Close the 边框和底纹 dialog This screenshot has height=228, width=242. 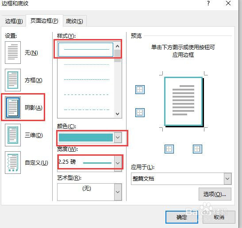coord(228,3)
